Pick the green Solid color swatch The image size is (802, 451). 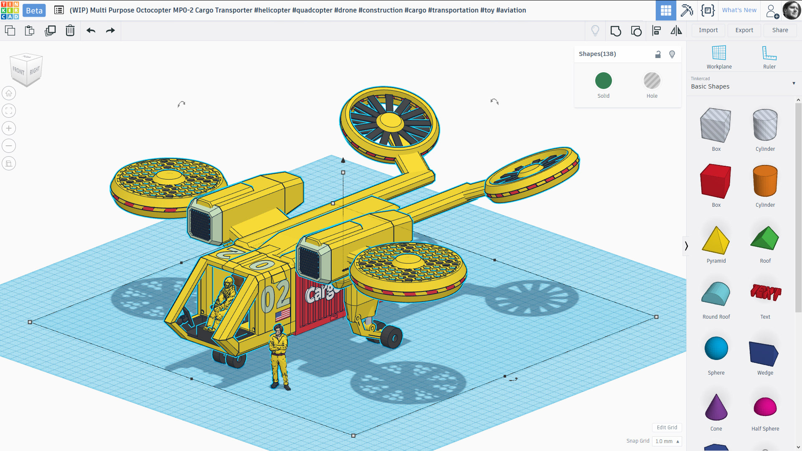pos(603,81)
